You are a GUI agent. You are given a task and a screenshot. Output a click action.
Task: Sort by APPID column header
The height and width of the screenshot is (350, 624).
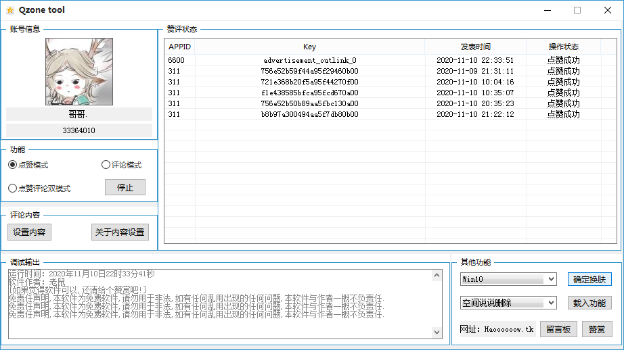(x=179, y=47)
